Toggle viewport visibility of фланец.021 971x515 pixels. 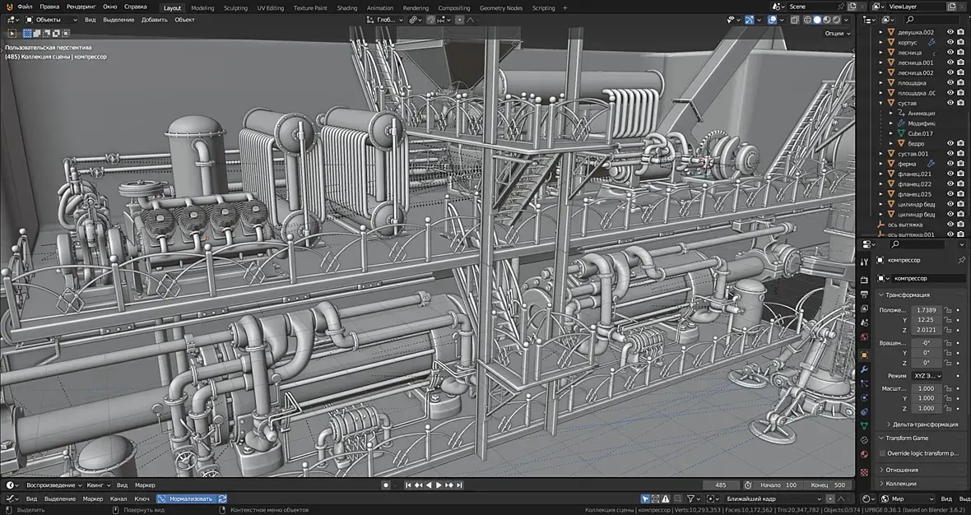point(950,174)
